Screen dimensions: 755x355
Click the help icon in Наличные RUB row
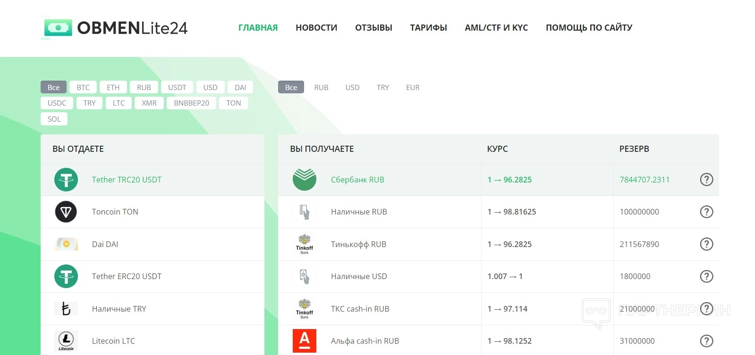point(706,212)
